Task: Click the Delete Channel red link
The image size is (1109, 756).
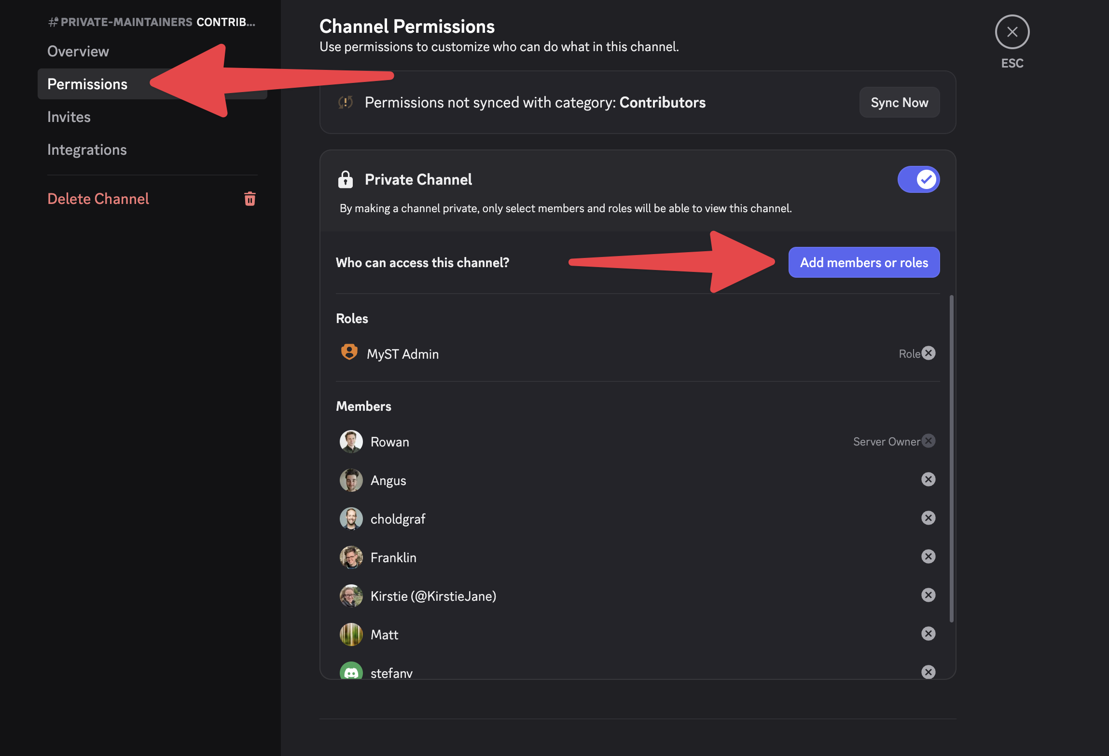Action: (98, 199)
